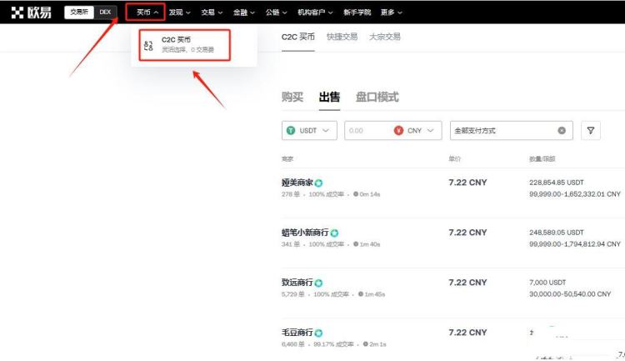This screenshot has height=361, width=625.
Task: Switch to 交易所 mode
Action: [x=79, y=13]
